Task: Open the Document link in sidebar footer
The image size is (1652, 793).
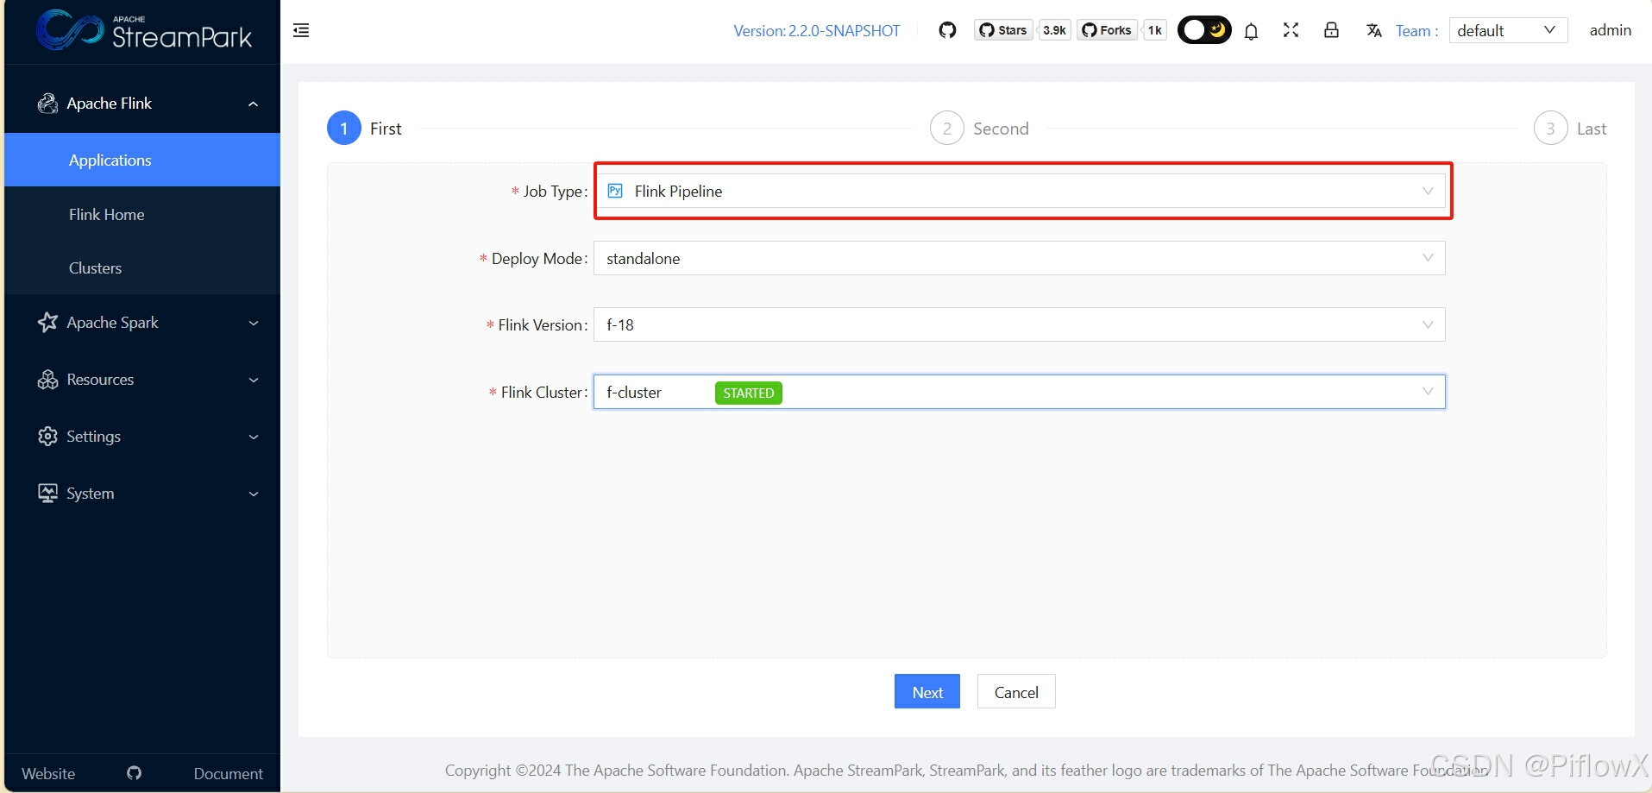Action: [228, 773]
